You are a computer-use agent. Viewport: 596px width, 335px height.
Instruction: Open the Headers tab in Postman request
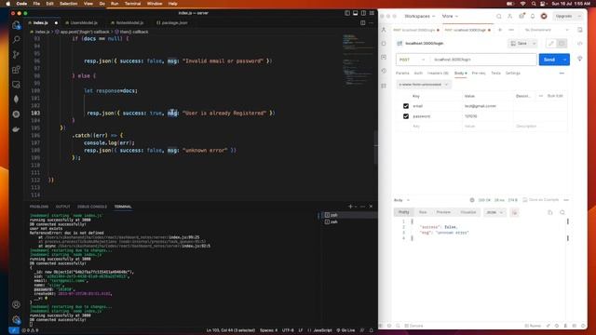tap(438, 74)
